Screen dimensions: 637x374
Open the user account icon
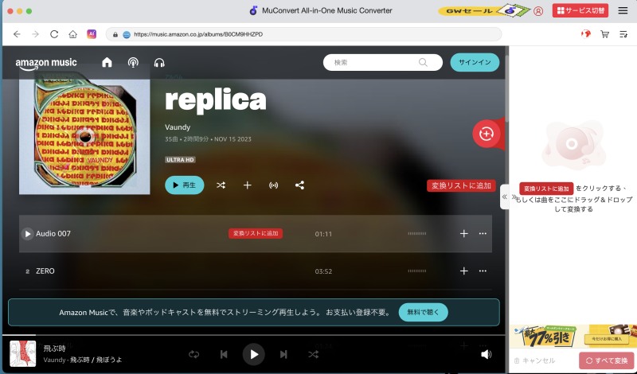538,11
